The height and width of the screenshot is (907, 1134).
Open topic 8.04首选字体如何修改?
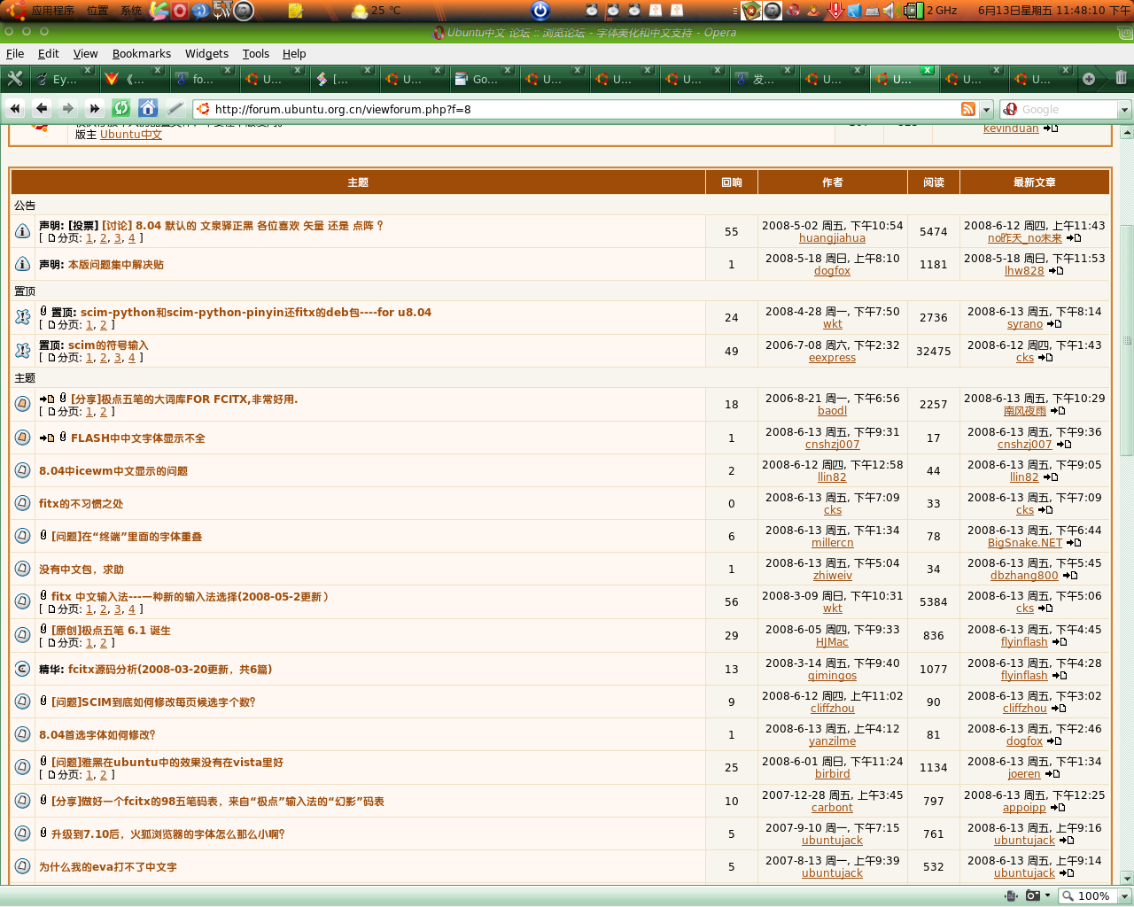[97, 735]
